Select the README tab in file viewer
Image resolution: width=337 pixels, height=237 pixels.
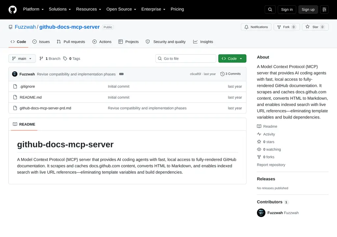[x=24, y=124]
